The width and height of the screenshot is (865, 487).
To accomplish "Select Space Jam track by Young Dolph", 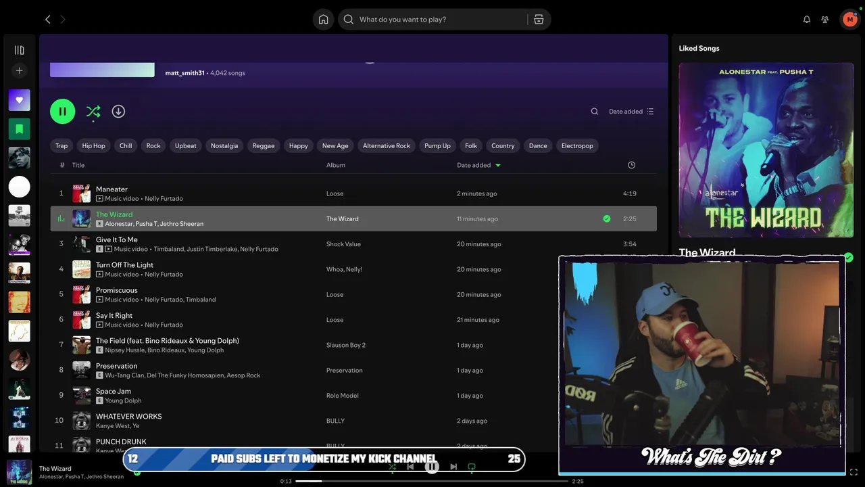I will coord(114,392).
